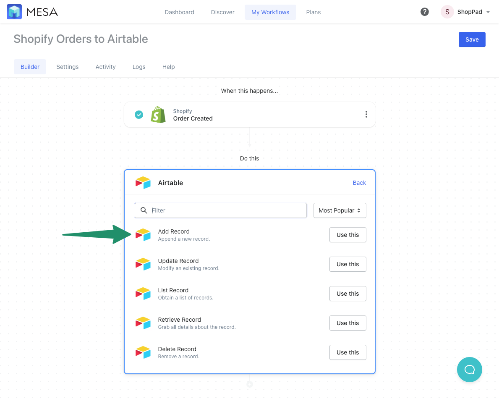
Task: Click the green checkmark on Shopify step
Action: (139, 115)
